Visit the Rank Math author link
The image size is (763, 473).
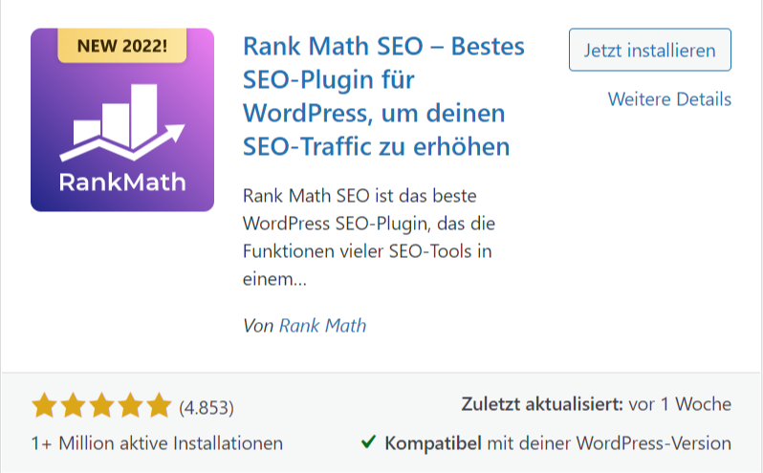click(x=322, y=325)
